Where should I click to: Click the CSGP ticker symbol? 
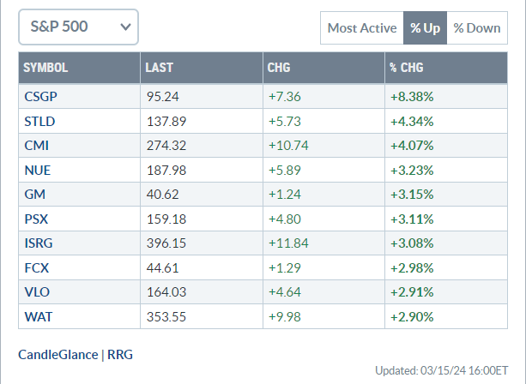(x=39, y=97)
